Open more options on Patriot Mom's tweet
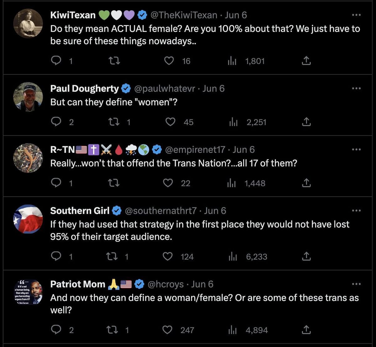Screen dimensions: 376x347 pyautogui.click(x=356, y=284)
